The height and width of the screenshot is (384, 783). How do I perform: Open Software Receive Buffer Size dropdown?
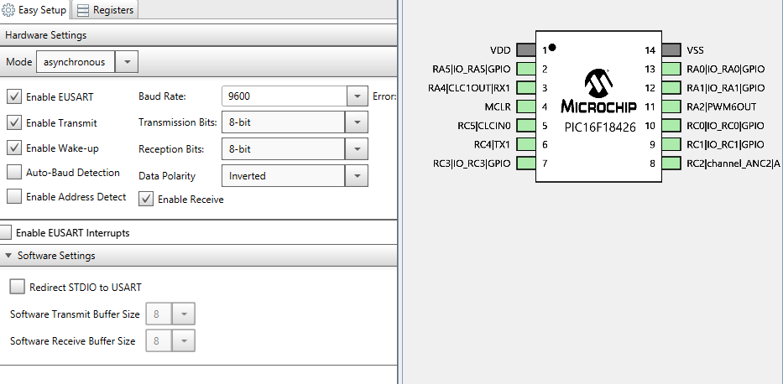click(x=183, y=341)
